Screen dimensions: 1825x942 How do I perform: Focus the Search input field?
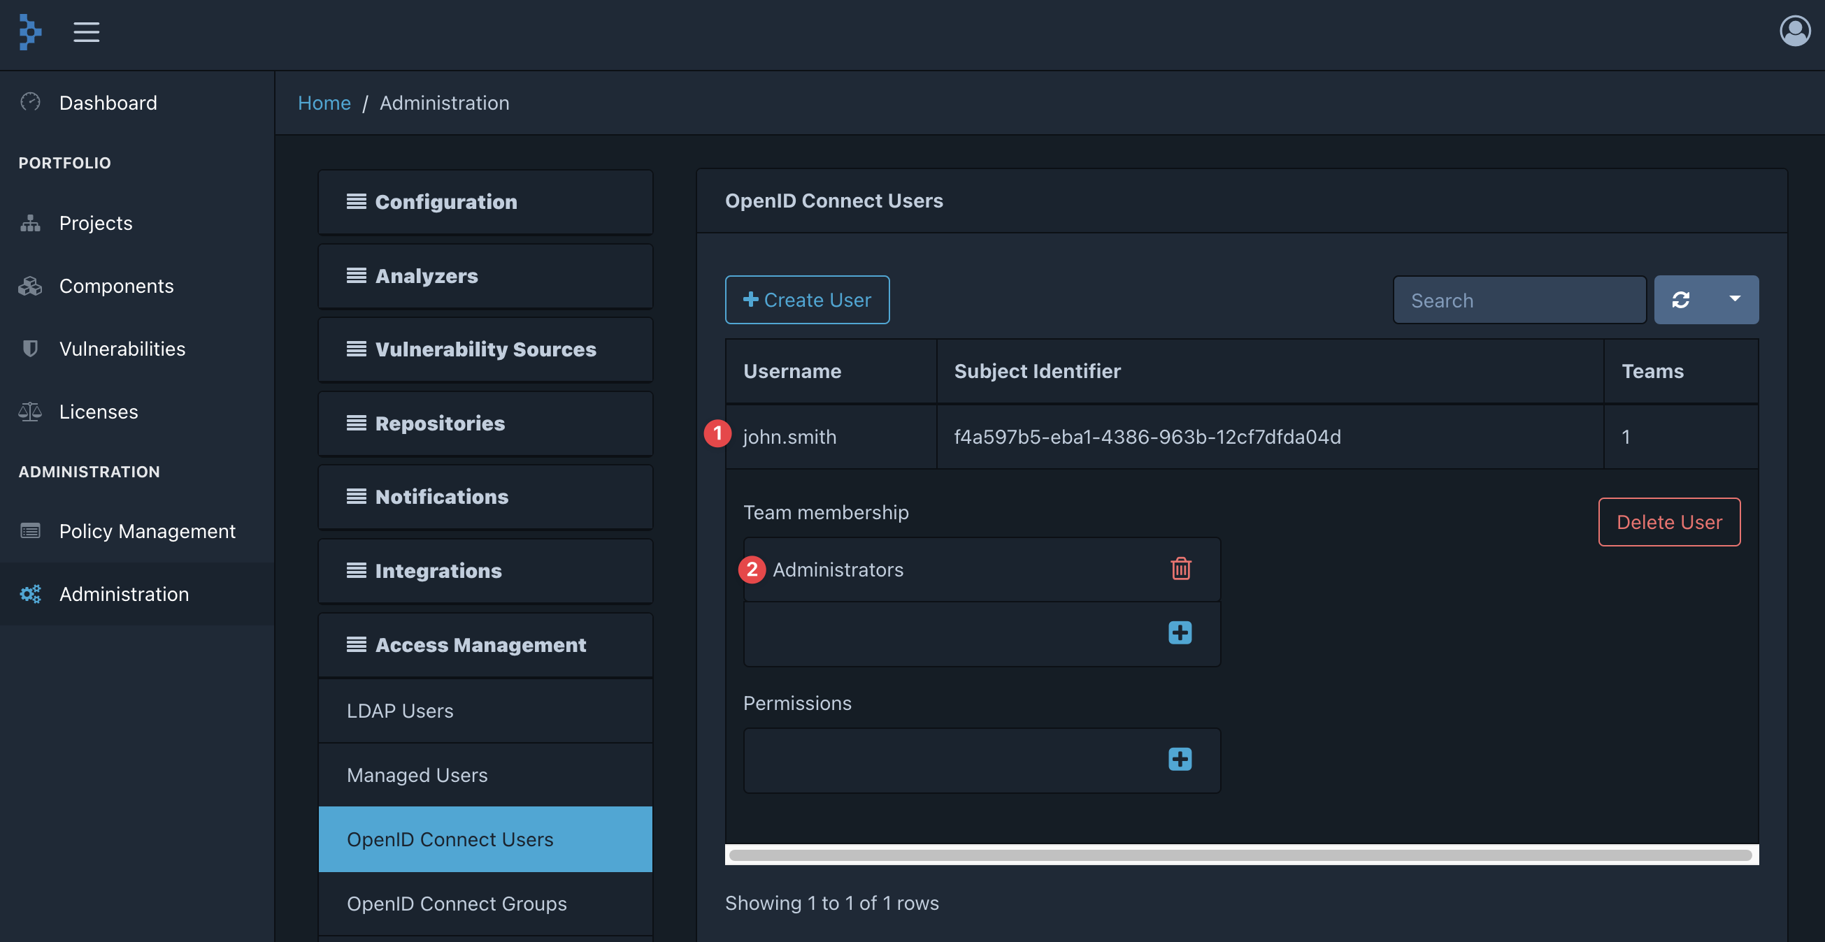(1519, 300)
